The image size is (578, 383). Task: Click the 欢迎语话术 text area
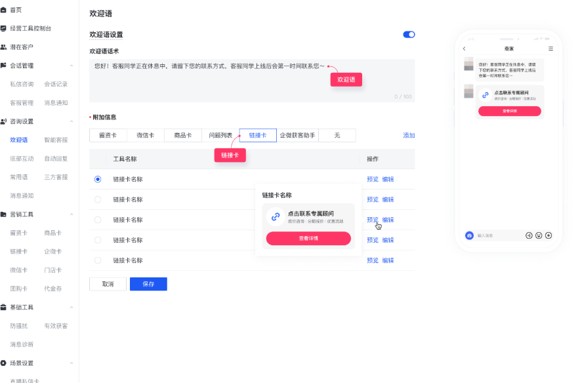[252, 81]
